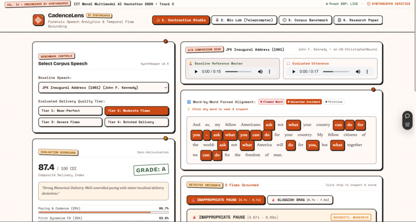Click the 87.4 composite score value
This screenshot has width=416, height=222.
(46, 167)
